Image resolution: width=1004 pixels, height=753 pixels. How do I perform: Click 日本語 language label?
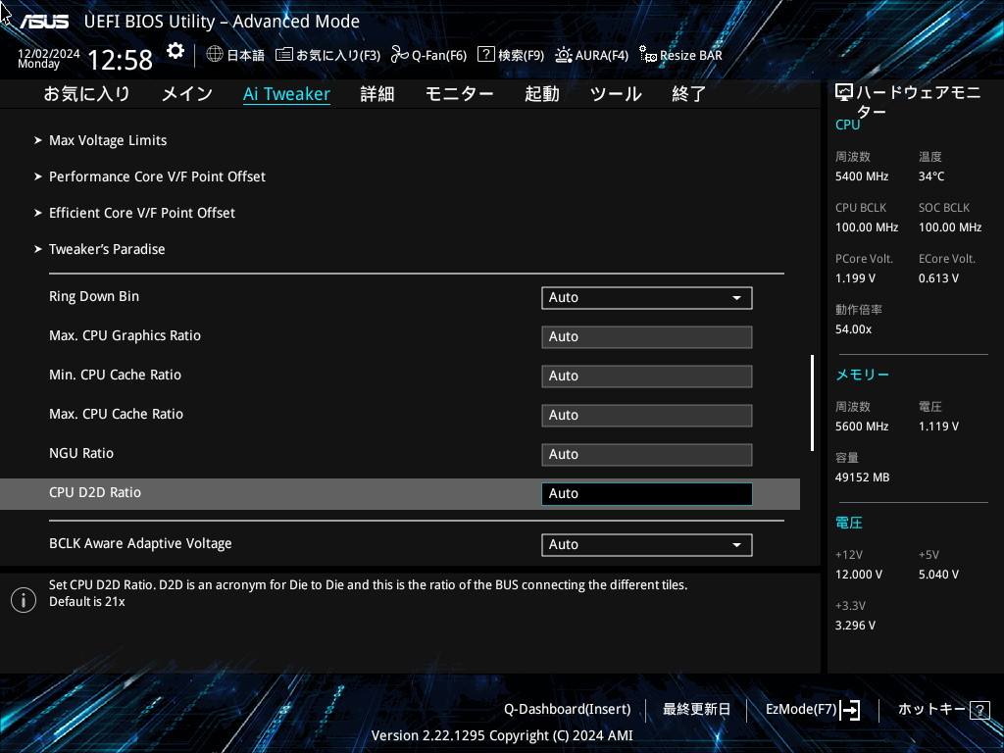point(246,56)
